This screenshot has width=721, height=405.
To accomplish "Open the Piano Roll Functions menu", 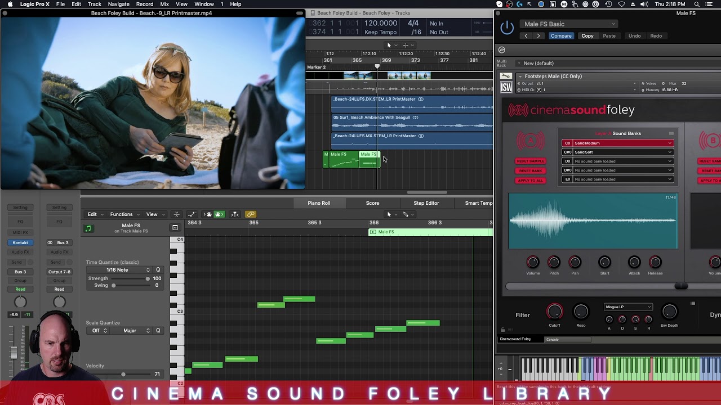I will pyautogui.click(x=124, y=214).
